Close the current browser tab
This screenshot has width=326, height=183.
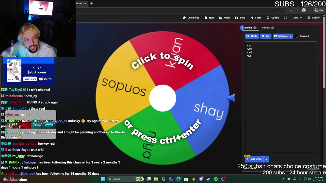click(x=85, y=4)
